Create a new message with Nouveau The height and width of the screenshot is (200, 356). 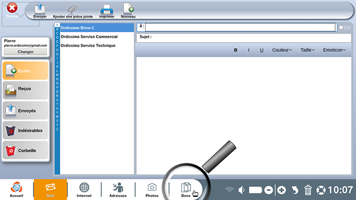128,10
